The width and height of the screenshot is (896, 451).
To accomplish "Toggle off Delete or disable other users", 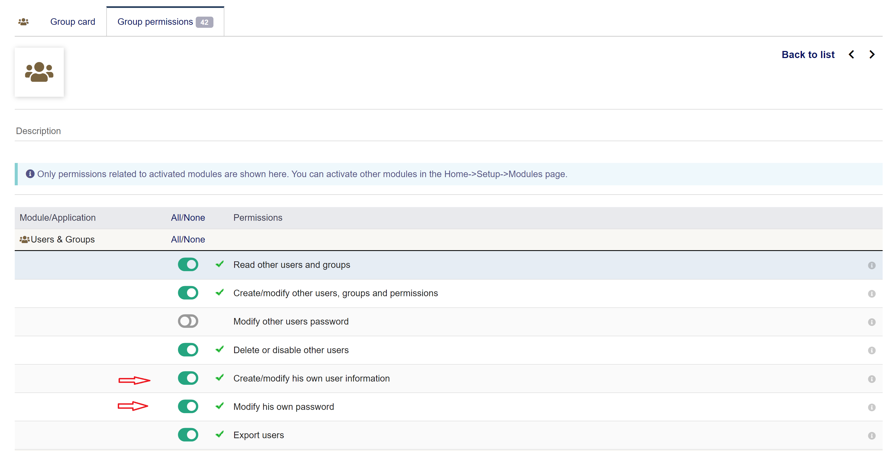I will pyautogui.click(x=188, y=350).
